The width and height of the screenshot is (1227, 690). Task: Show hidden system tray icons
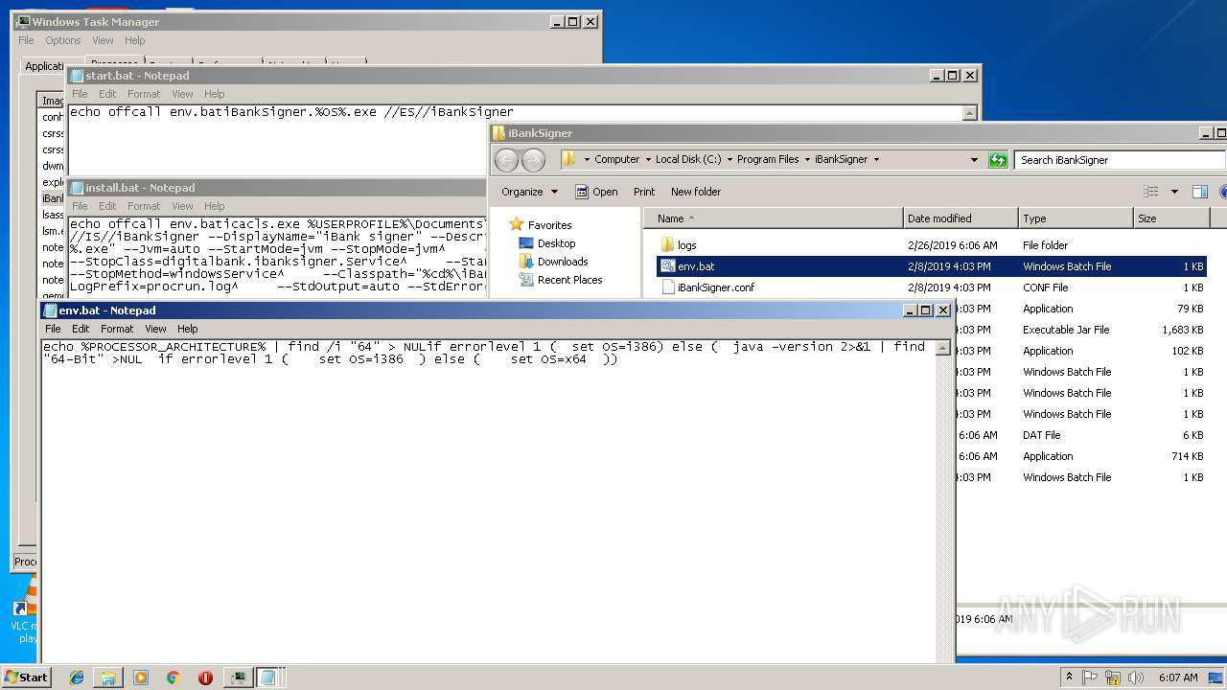click(x=1070, y=677)
